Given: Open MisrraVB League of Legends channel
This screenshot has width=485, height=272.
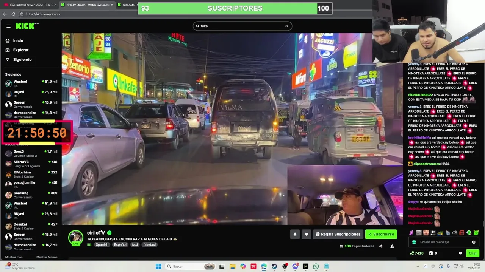Looking at the screenshot, I should pos(31,164).
